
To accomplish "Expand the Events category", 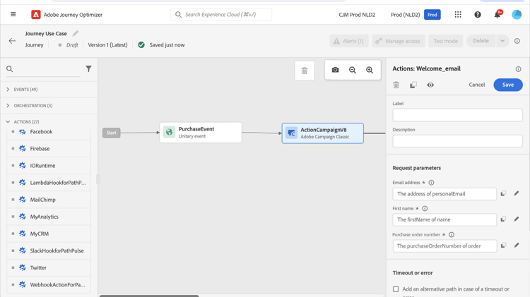I will [8, 90].
